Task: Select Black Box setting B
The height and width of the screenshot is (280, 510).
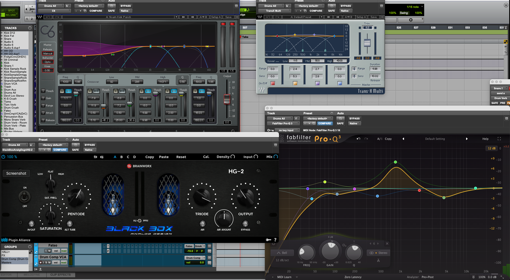Action: click(x=122, y=157)
